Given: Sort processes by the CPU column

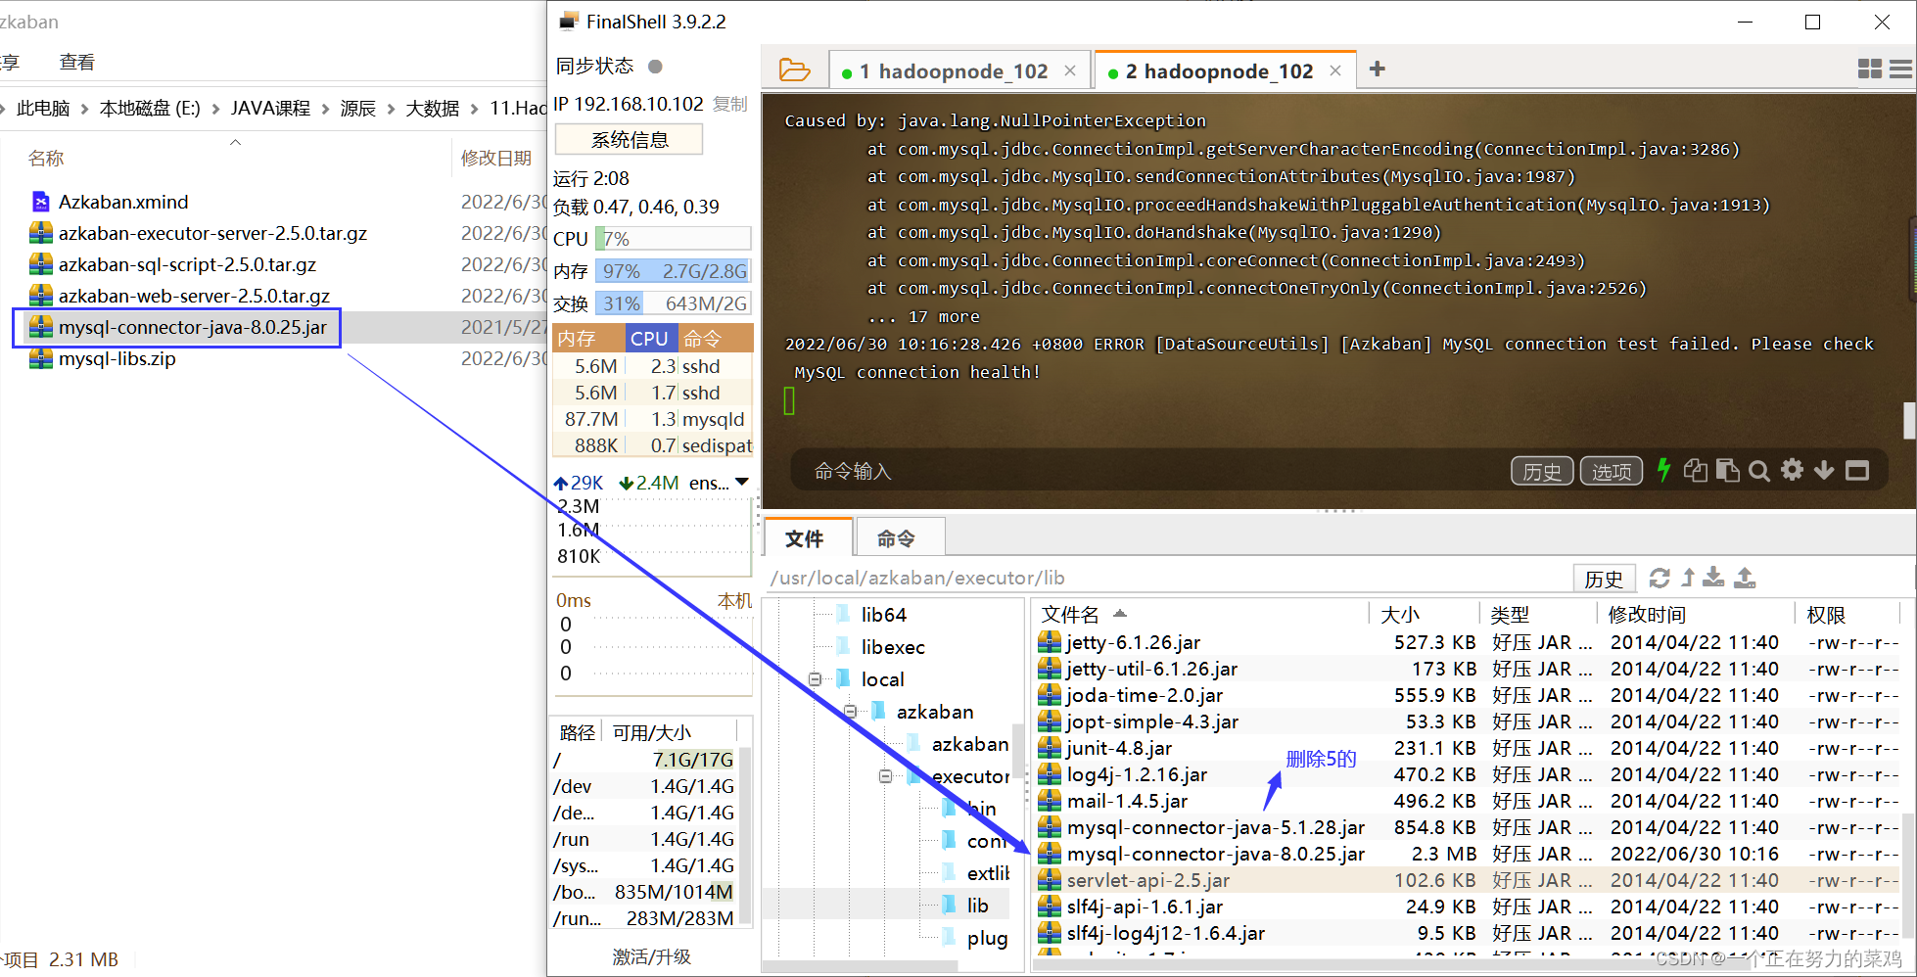Looking at the screenshot, I should click(649, 339).
